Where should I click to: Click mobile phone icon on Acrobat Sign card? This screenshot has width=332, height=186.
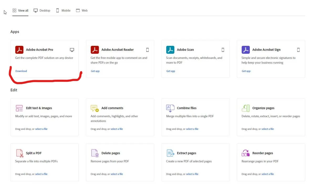tap(298, 50)
